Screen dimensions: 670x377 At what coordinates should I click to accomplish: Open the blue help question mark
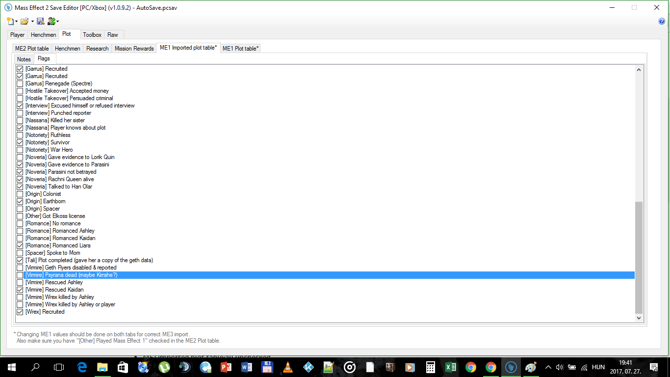(662, 21)
